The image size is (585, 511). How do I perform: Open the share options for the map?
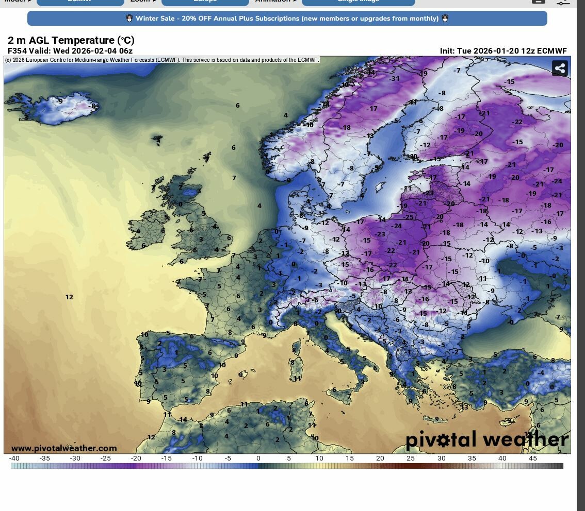560,68
